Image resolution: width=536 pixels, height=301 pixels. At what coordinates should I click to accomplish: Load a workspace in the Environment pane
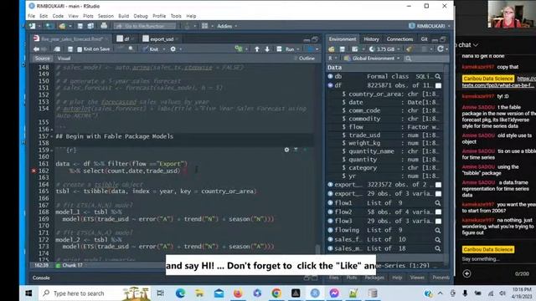[x=332, y=49]
